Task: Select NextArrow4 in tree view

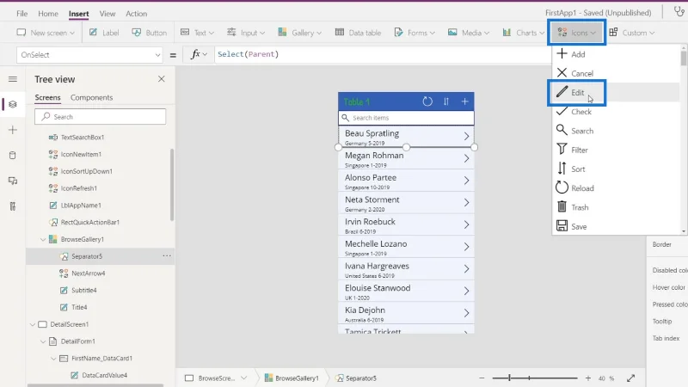Action: click(x=89, y=273)
